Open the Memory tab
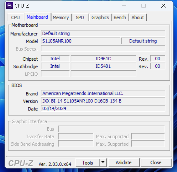Screen dimensions: 177x172 61,17
